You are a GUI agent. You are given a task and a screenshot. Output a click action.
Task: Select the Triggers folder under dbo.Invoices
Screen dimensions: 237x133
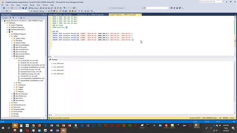(21, 87)
